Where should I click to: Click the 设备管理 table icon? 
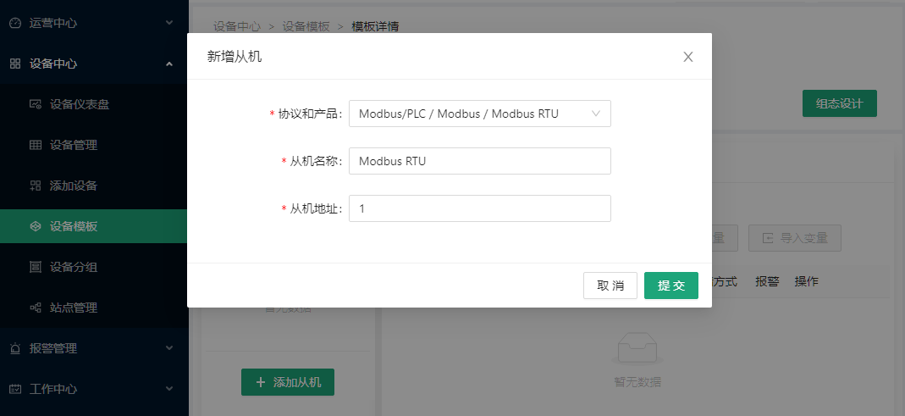36,145
